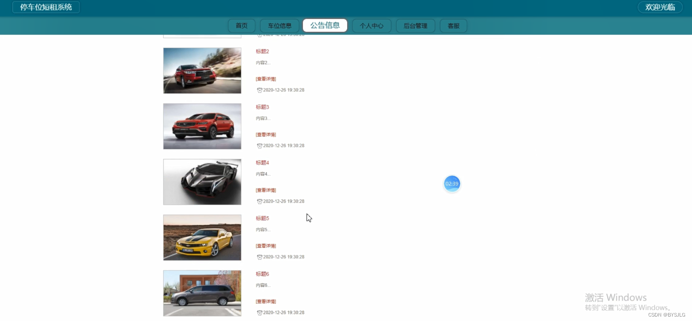Click the 欢迎光临 button
692x321 pixels.
pos(660,7)
